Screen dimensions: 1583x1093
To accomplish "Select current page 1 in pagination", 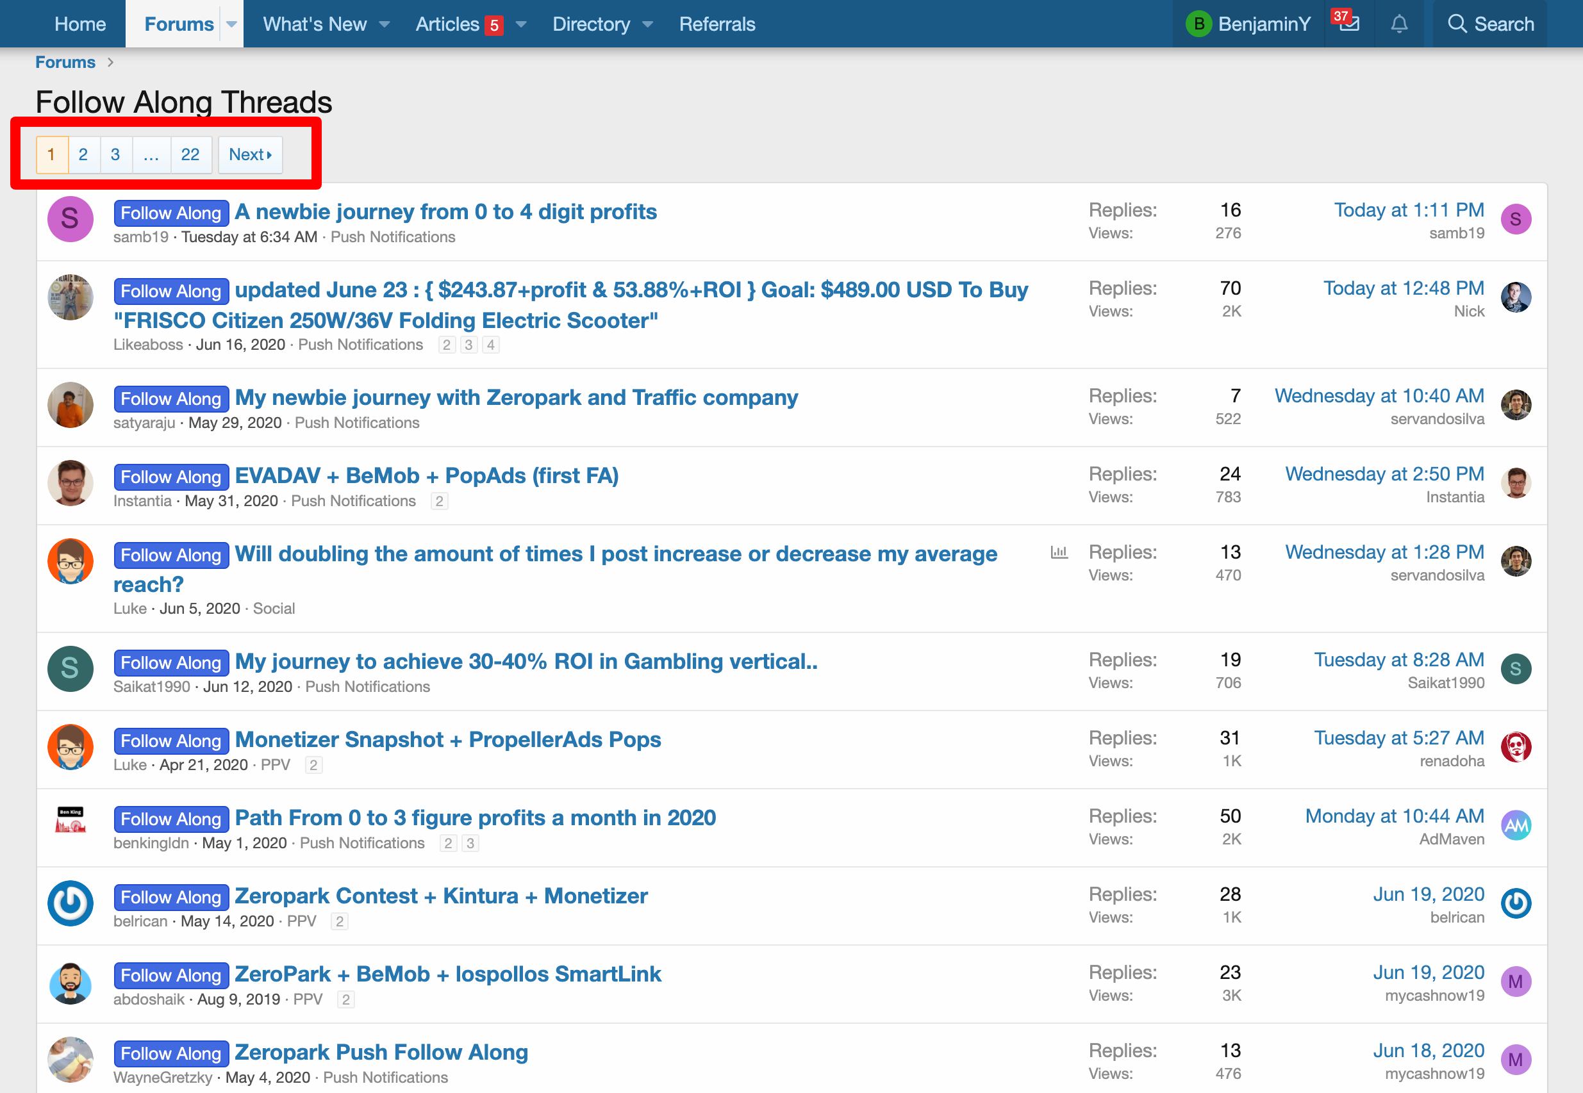I will pyautogui.click(x=51, y=155).
